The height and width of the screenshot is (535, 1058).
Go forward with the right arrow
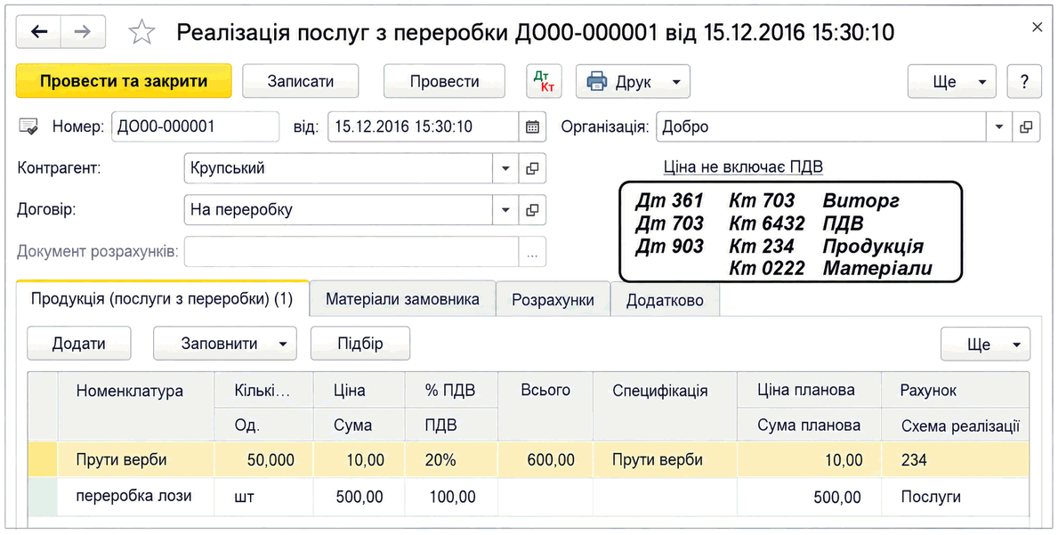[x=83, y=32]
